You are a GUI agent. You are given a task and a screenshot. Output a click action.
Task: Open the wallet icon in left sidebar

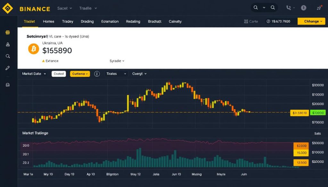[x=8, y=85]
